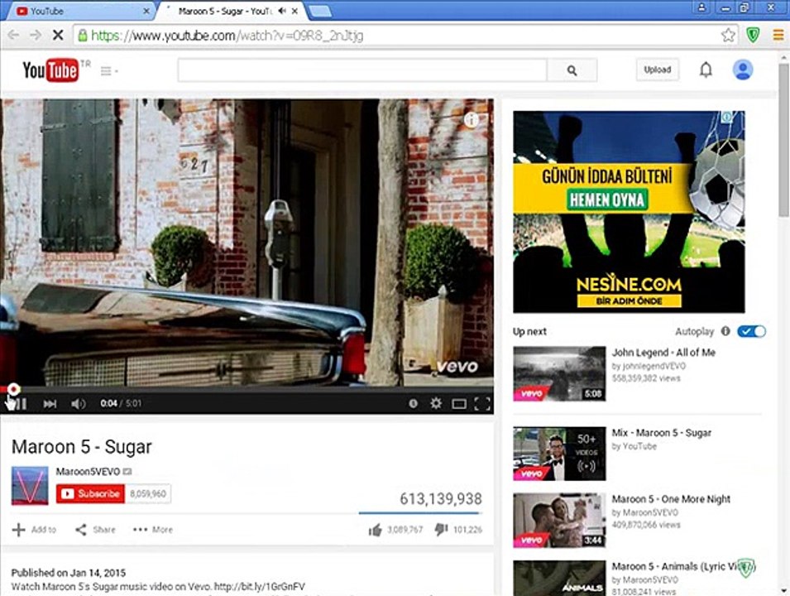This screenshot has width=790, height=596.
Task: Click the Share button
Action: [x=95, y=530]
